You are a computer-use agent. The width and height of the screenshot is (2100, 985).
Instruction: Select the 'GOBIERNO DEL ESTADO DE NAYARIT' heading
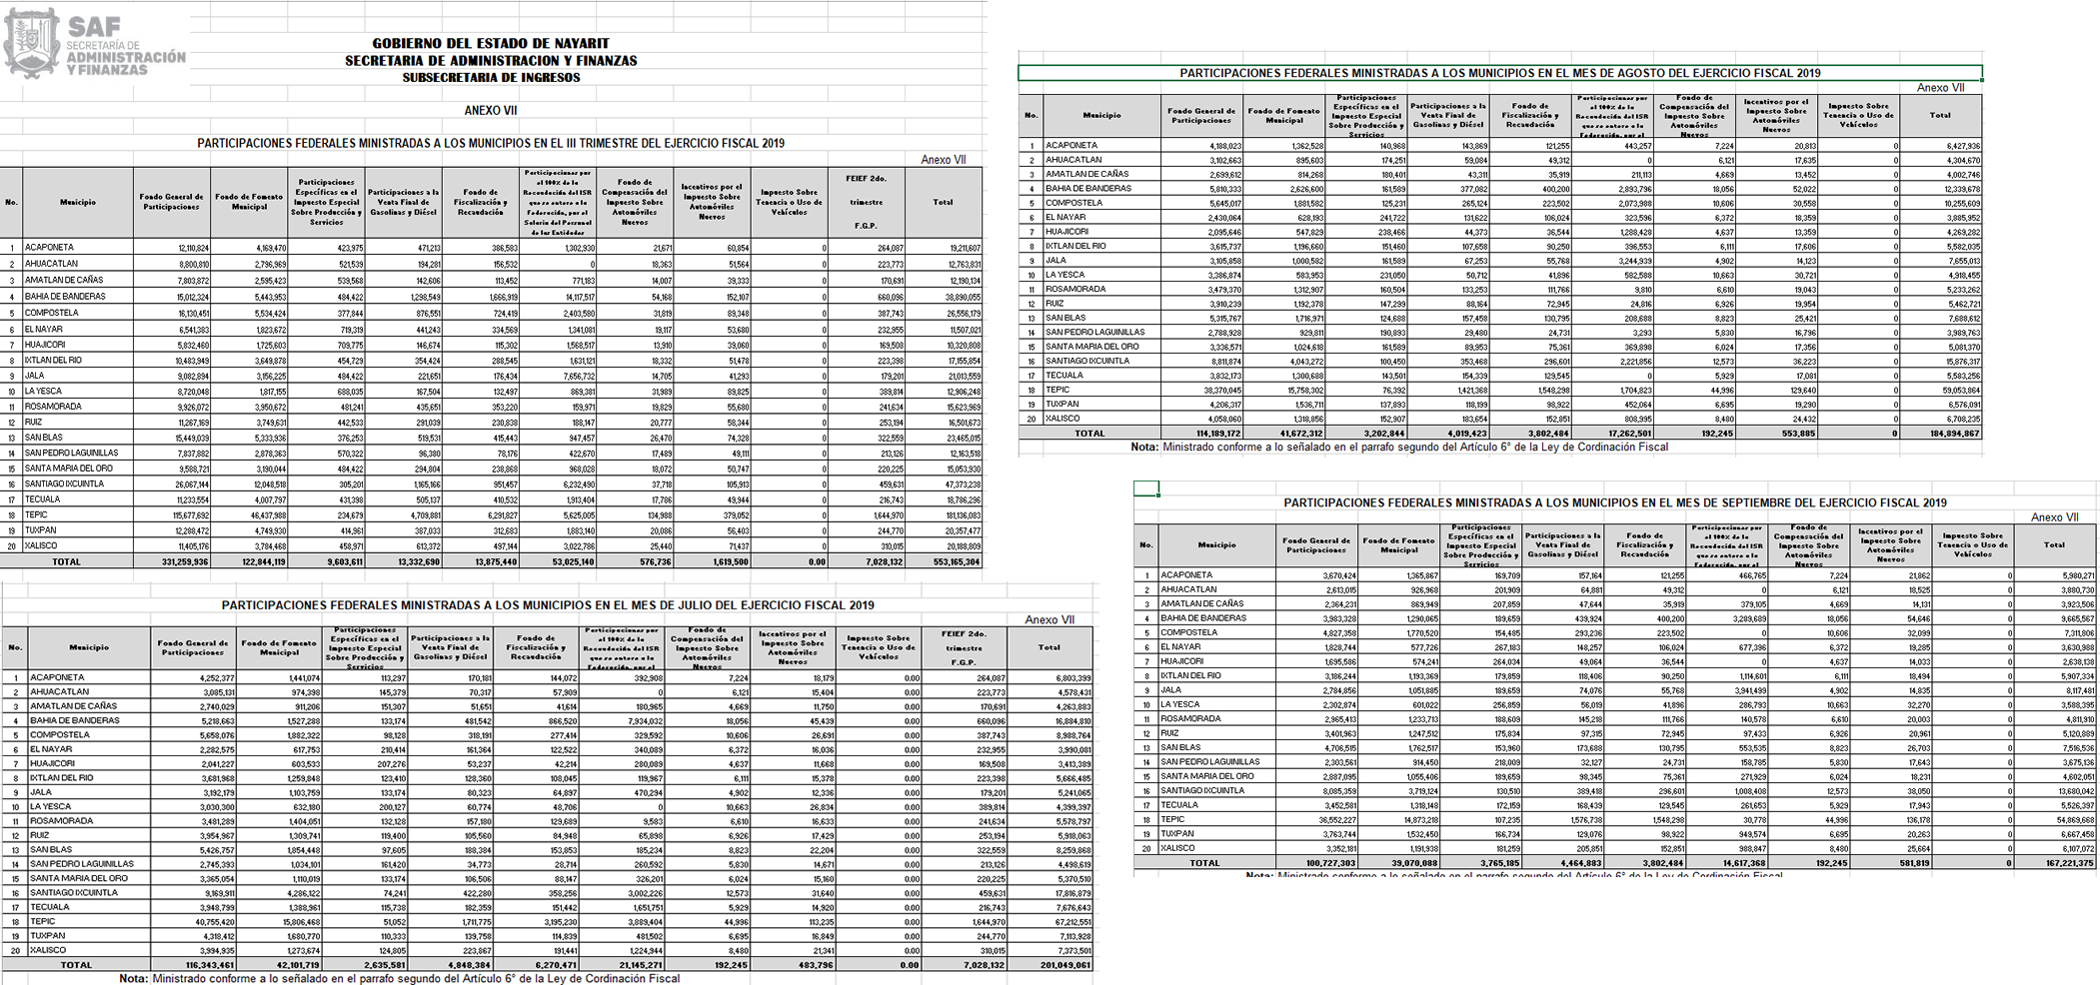pyautogui.click(x=491, y=43)
